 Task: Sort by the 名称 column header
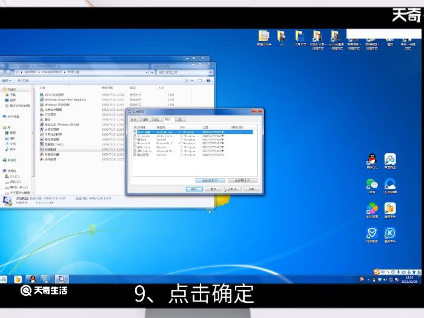42,88
